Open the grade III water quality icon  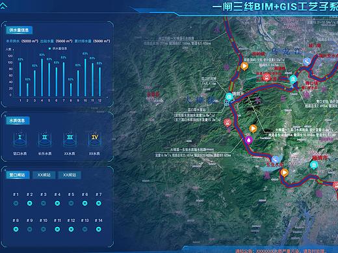click(70, 139)
